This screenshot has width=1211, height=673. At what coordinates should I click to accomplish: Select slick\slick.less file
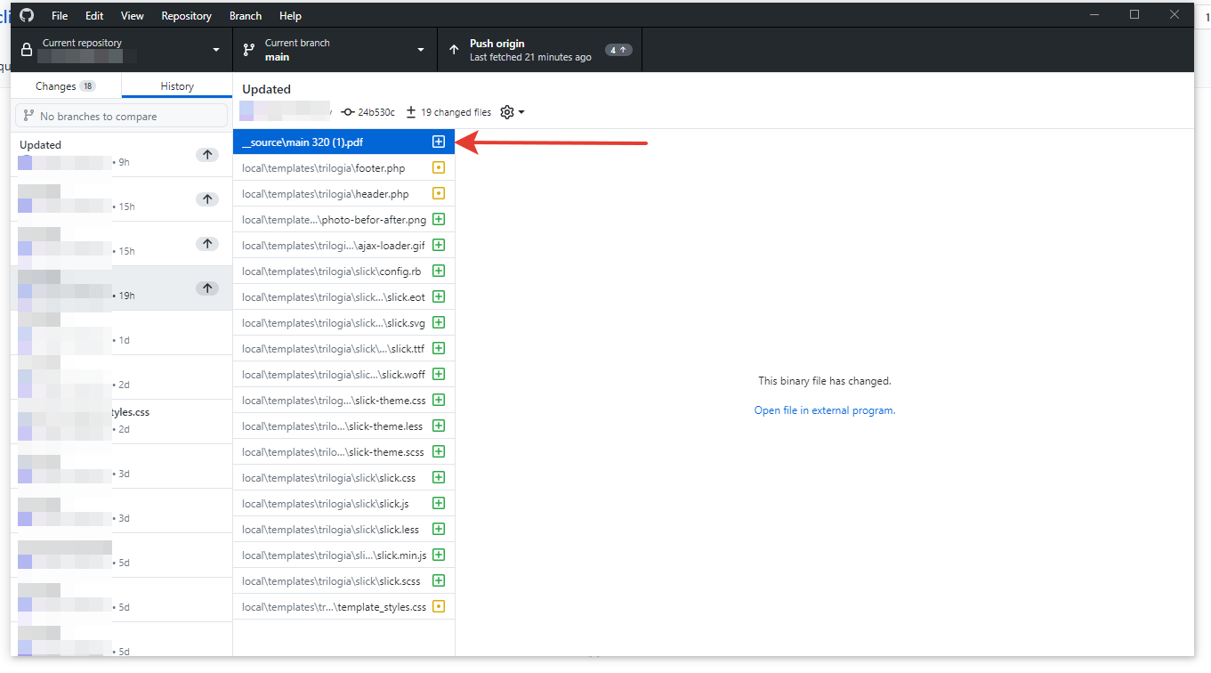(344, 529)
